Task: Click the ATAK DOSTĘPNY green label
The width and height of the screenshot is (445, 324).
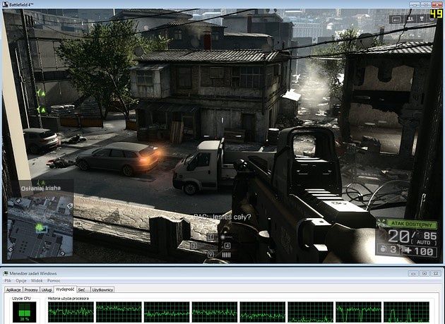Action: coord(412,224)
